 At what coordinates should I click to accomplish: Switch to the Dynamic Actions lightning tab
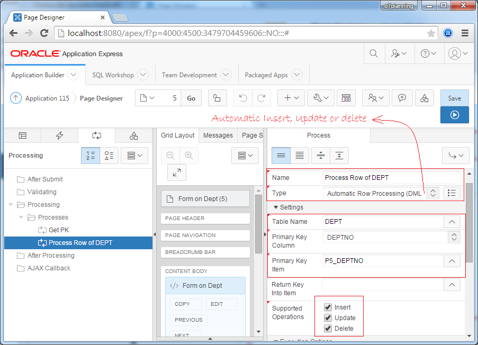point(59,135)
